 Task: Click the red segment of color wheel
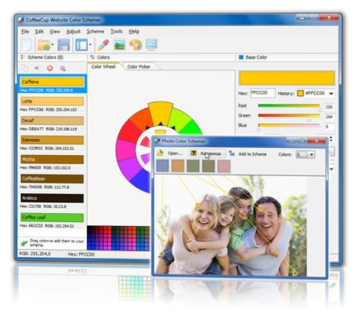click(128, 132)
